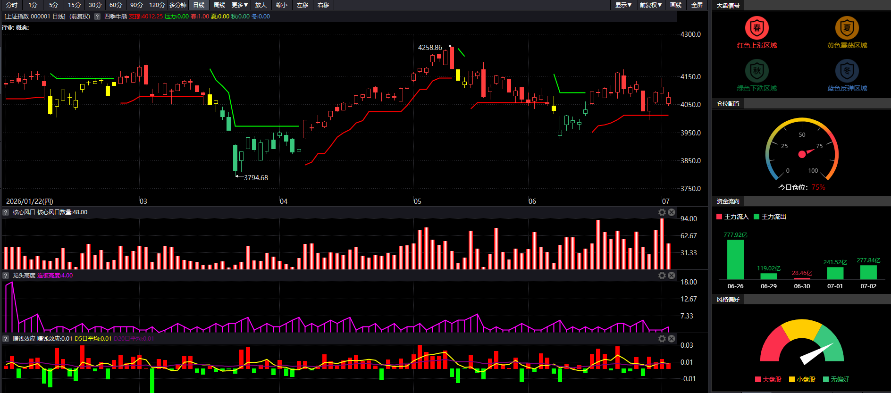
Task: Open the 显示 display dropdown
Action: tap(623, 5)
